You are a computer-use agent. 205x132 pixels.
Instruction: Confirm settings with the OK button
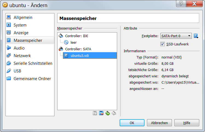tap(132, 123)
